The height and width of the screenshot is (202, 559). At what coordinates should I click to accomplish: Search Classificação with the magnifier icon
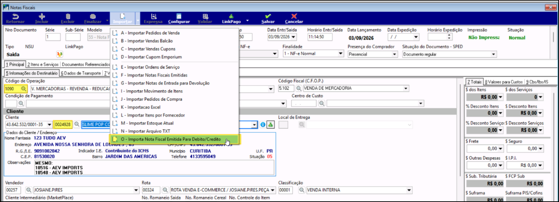[x=301, y=190]
